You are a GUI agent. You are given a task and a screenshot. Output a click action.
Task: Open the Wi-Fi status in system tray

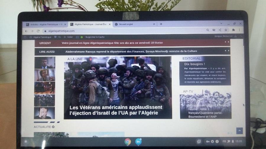click(229, 141)
